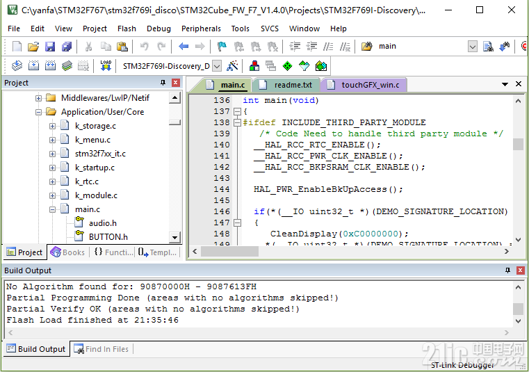Collapse the main.c tree node
Screen dimensions: 529x372
click(x=52, y=209)
